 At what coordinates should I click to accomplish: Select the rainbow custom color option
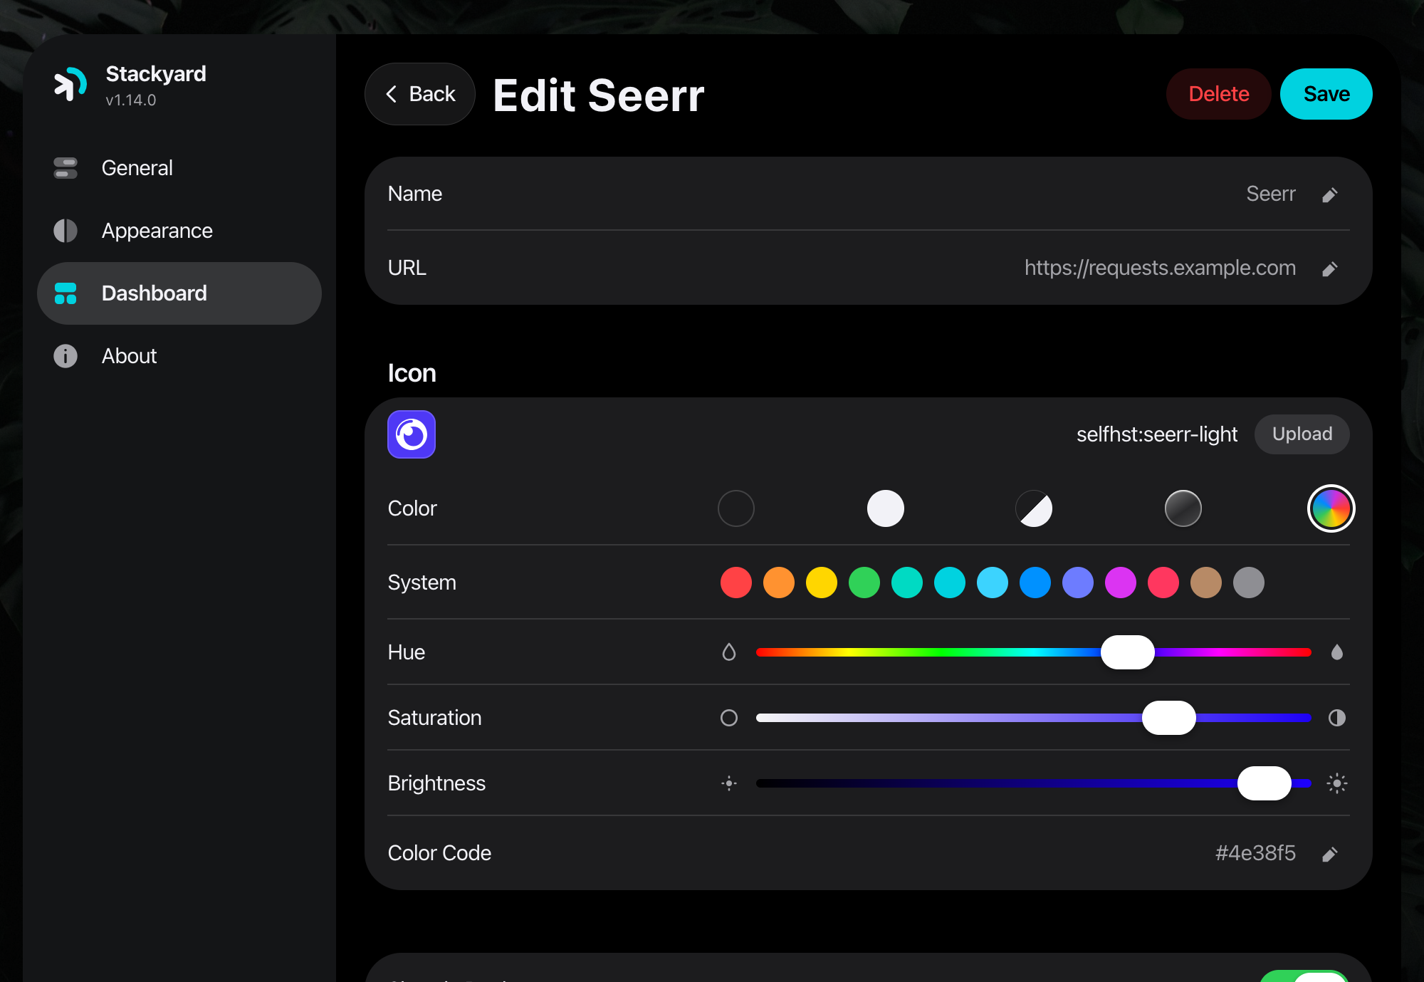1331,508
